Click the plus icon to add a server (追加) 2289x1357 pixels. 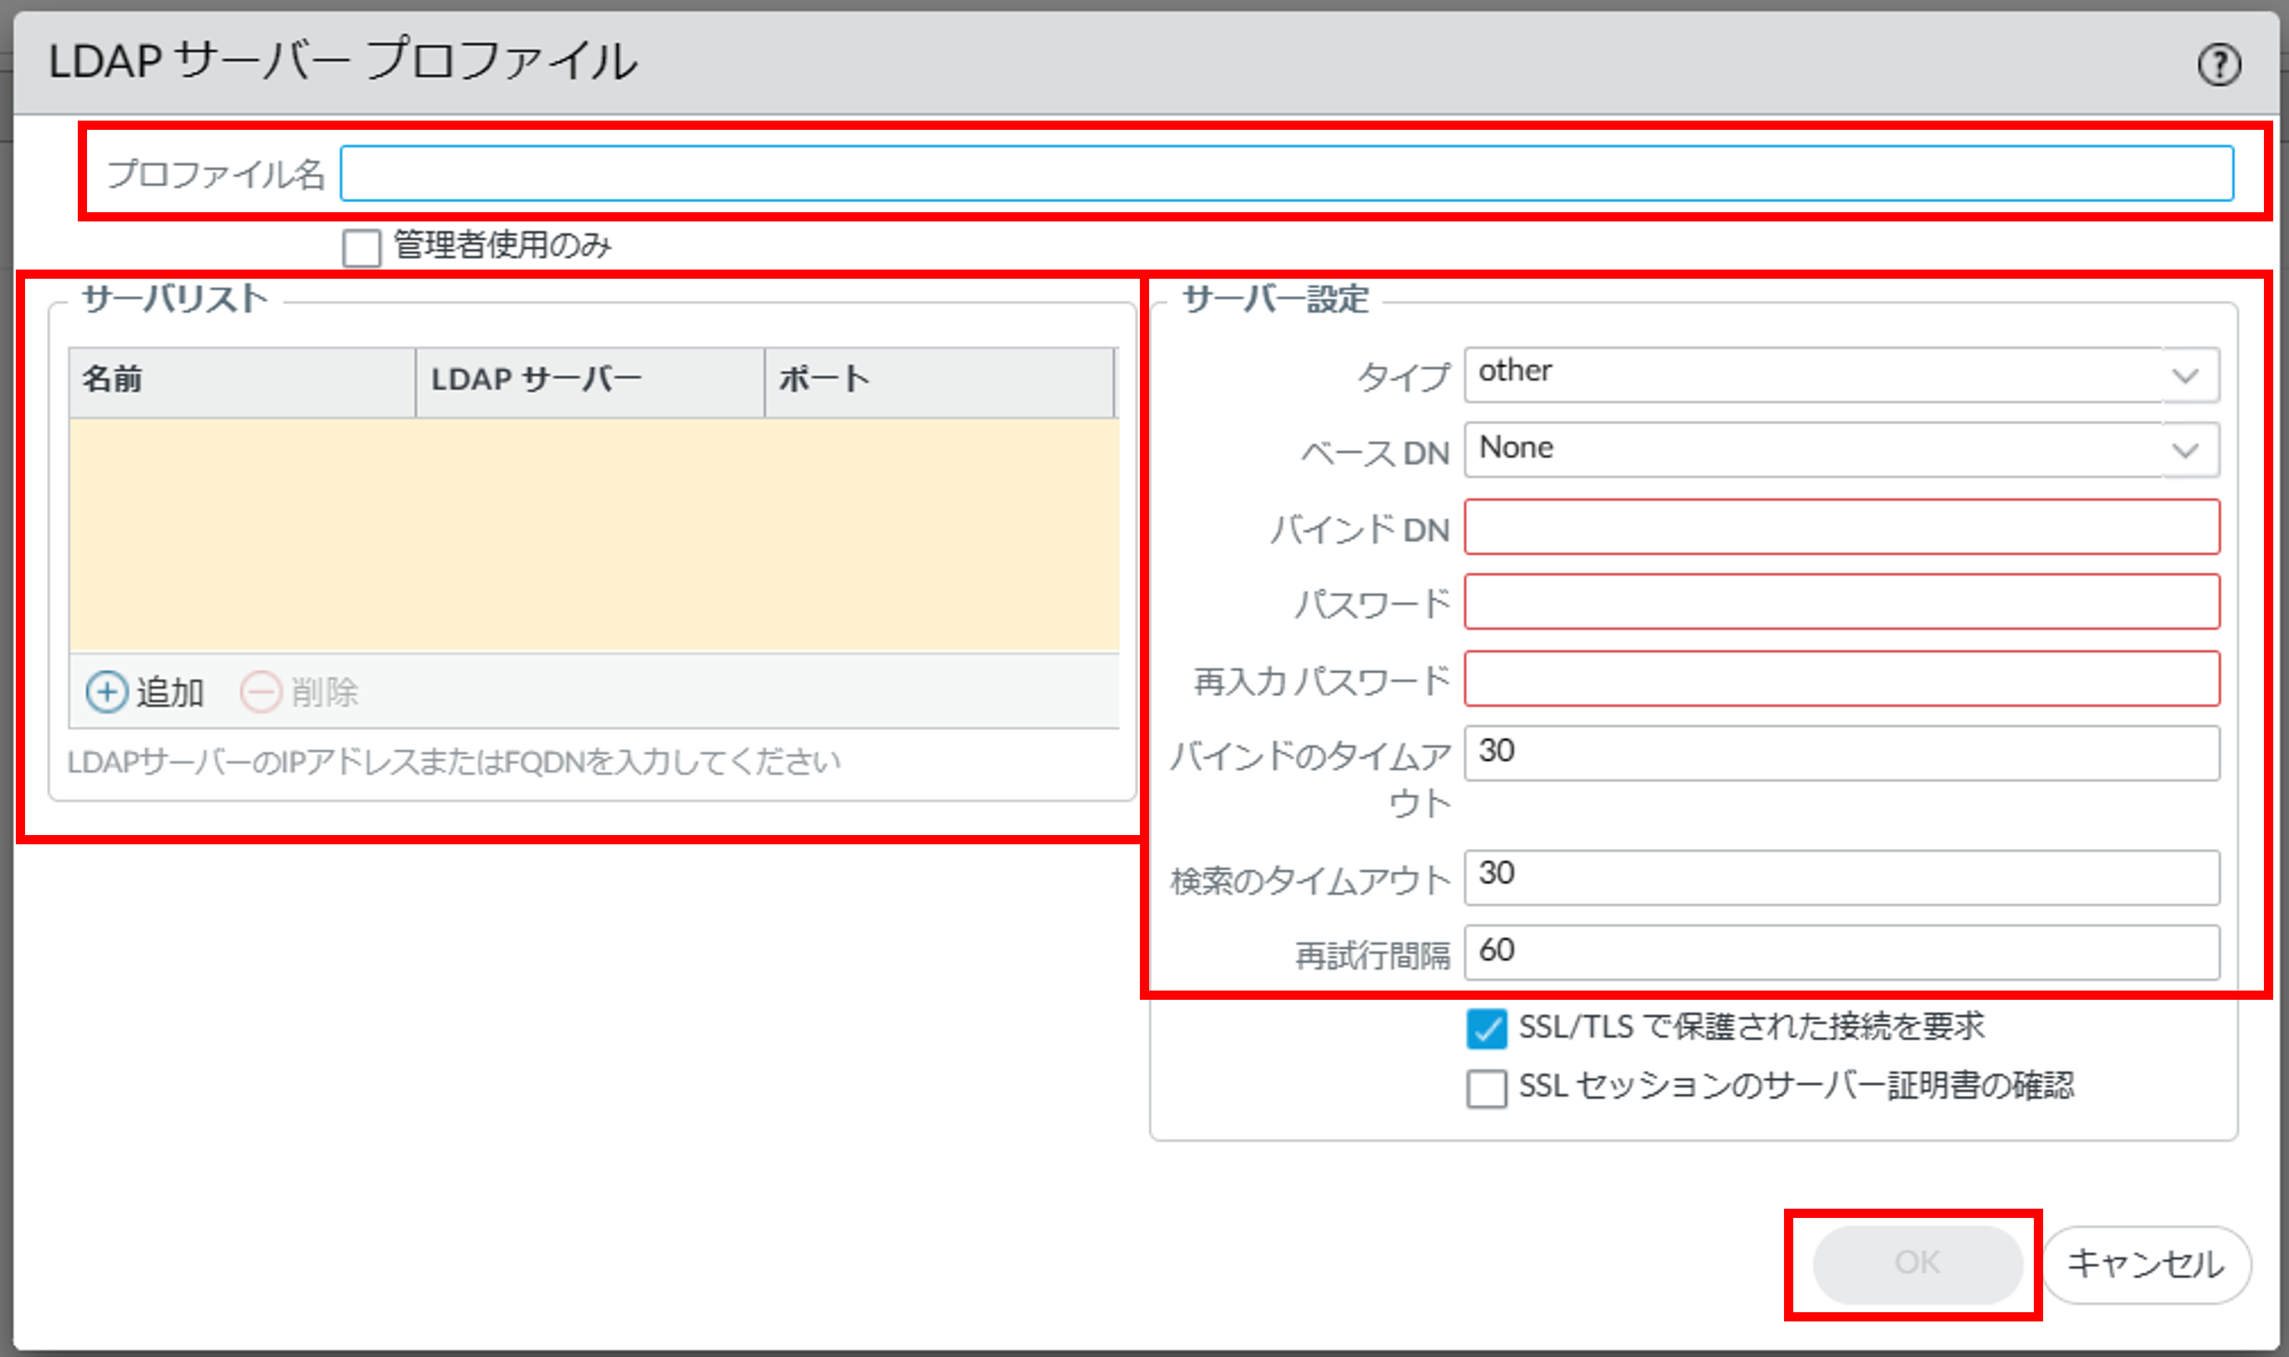107,692
